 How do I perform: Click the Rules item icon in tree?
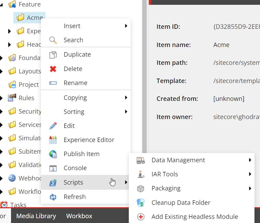(12, 98)
